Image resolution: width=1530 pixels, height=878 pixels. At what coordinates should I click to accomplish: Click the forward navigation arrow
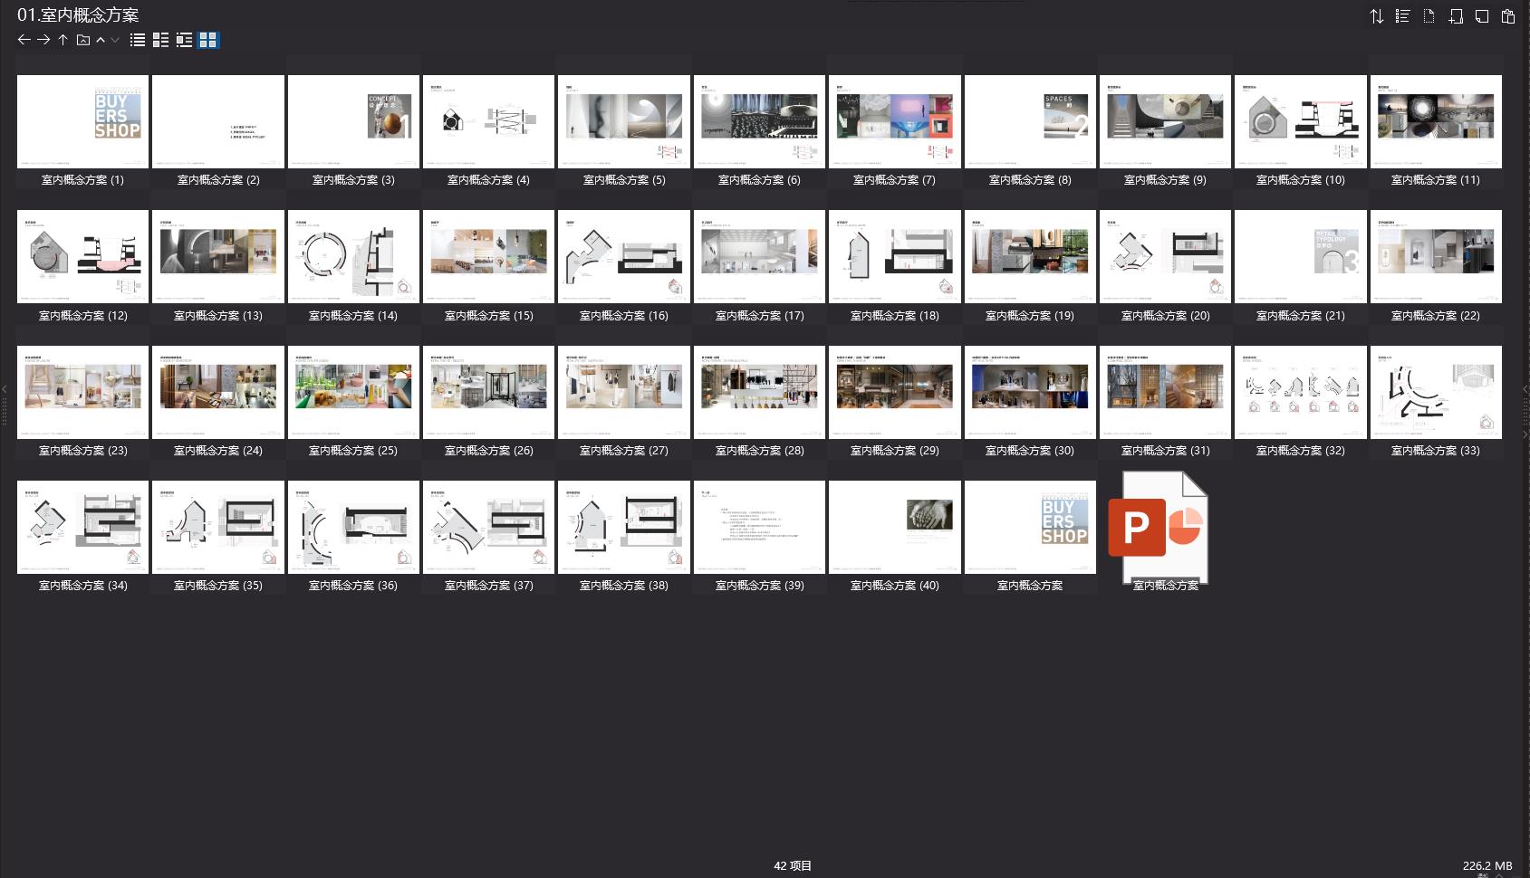43,40
